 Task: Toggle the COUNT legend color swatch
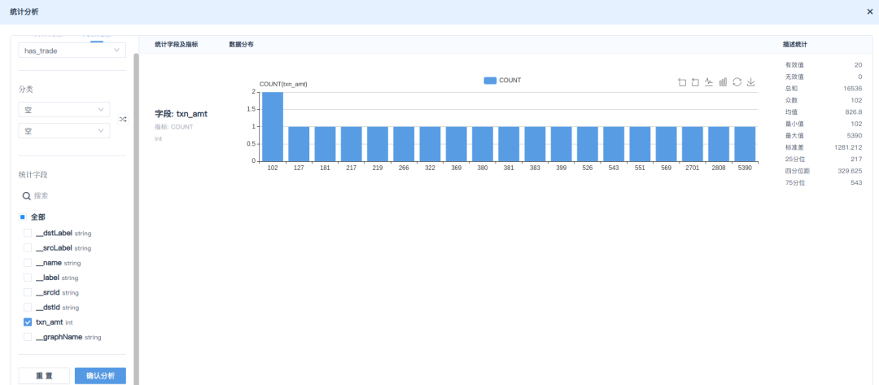490,81
